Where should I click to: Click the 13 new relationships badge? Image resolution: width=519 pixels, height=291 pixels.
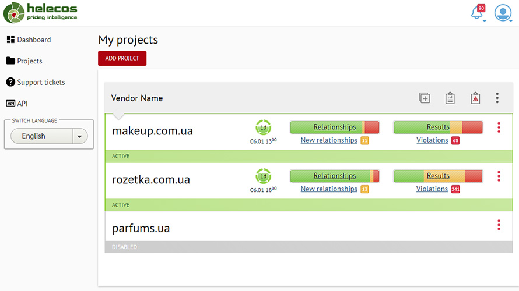pos(364,189)
